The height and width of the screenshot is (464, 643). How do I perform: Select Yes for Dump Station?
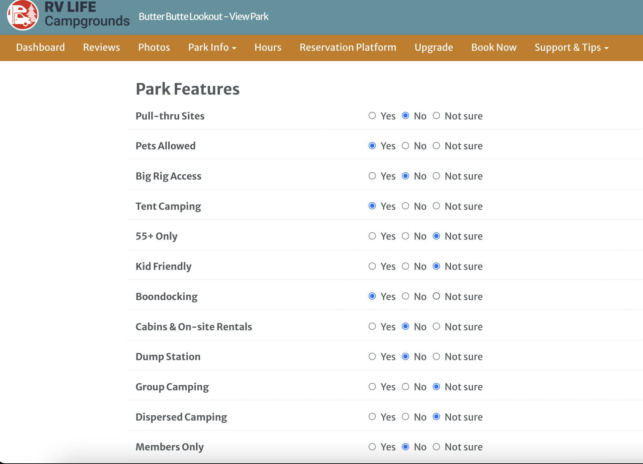coord(372,356)
